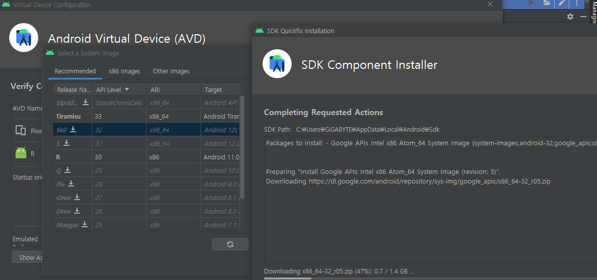The image size is (597, 280).
Task: Download the Oreo API 26 image
Action: click(x=77, y=211)
